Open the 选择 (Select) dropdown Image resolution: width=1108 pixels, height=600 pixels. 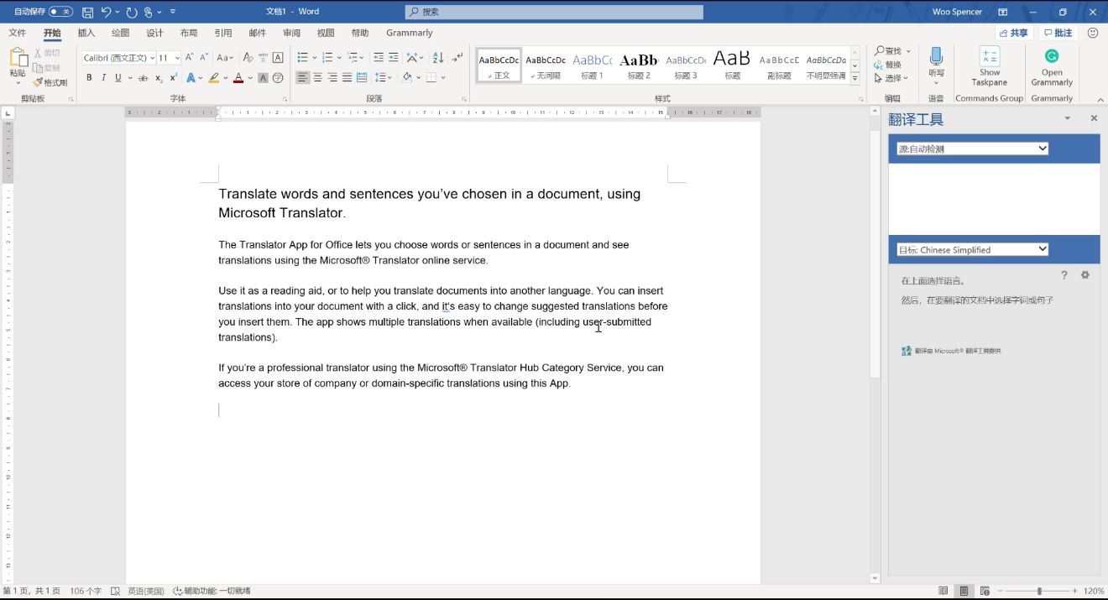coord(891,78)
